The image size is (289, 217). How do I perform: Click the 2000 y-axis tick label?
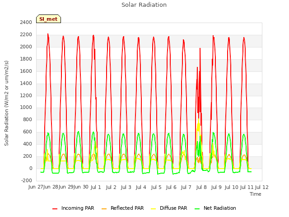(x=26, y=47)
